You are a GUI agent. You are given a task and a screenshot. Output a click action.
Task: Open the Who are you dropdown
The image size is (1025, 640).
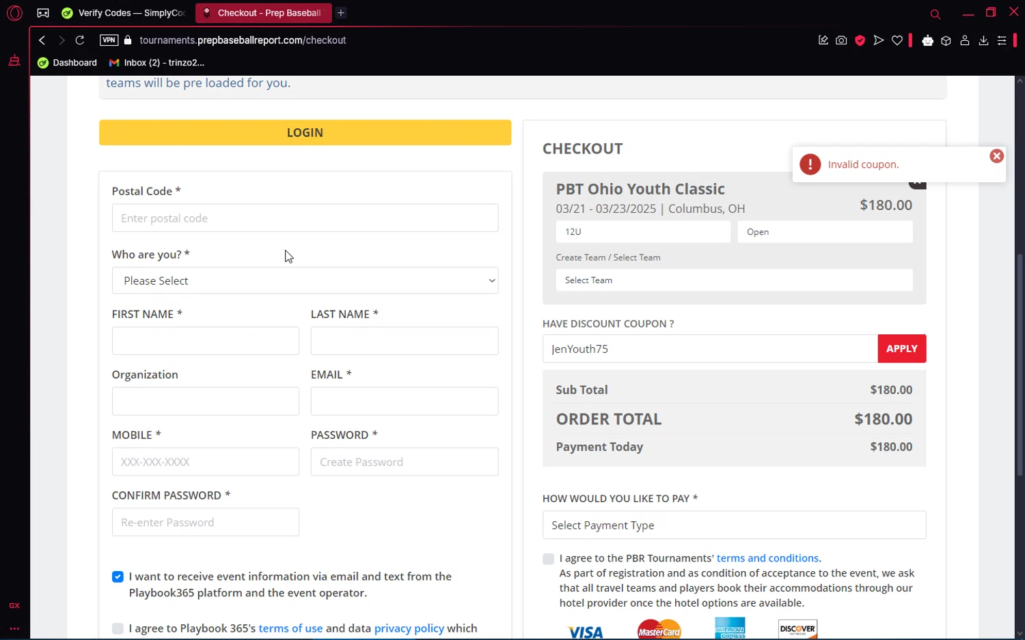pyautogui.click(x=305, y=280)
